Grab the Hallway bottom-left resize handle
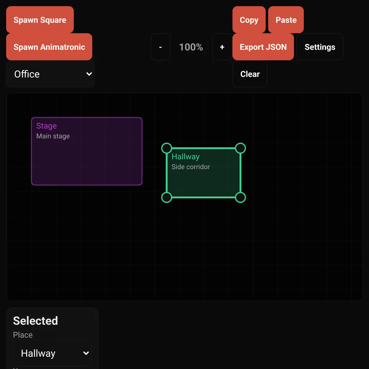 click(167, 197)
